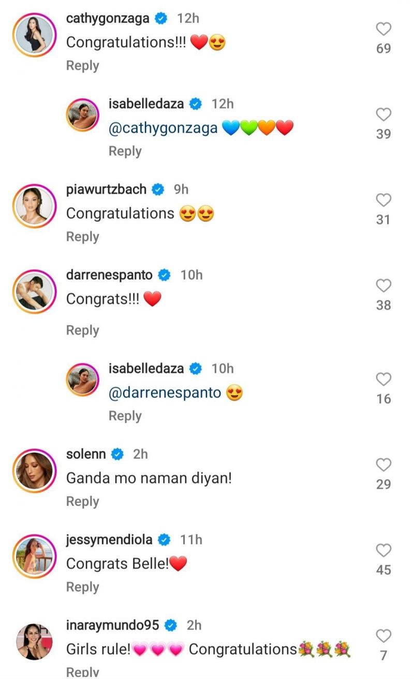Open jessymendiola's profile avatar

click(34, 556)
